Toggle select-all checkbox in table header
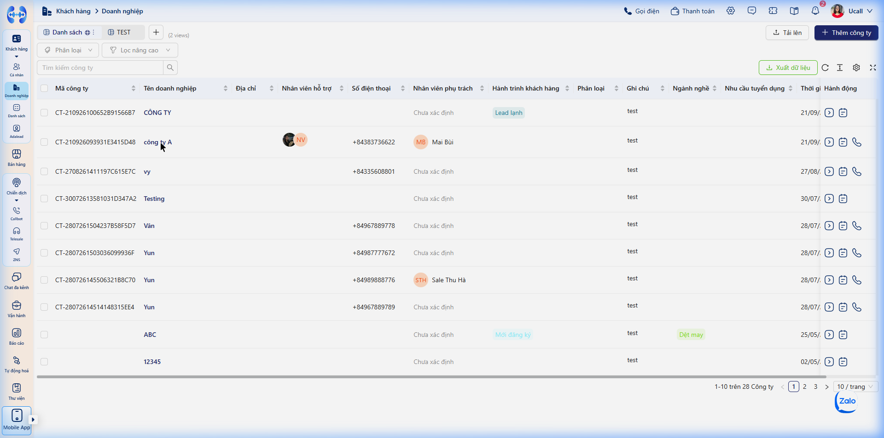 [x=44, y=88]
